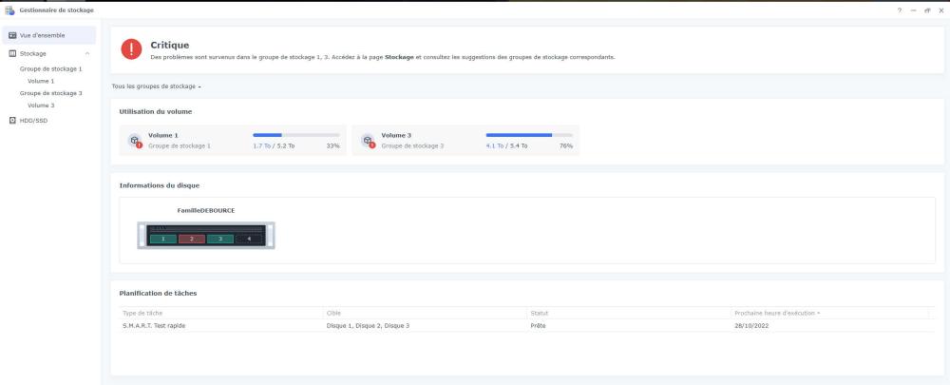950x385 pixels.
Task: Click the red Critique alert icon
Action: pyautogui.click(x=131, y=49)
